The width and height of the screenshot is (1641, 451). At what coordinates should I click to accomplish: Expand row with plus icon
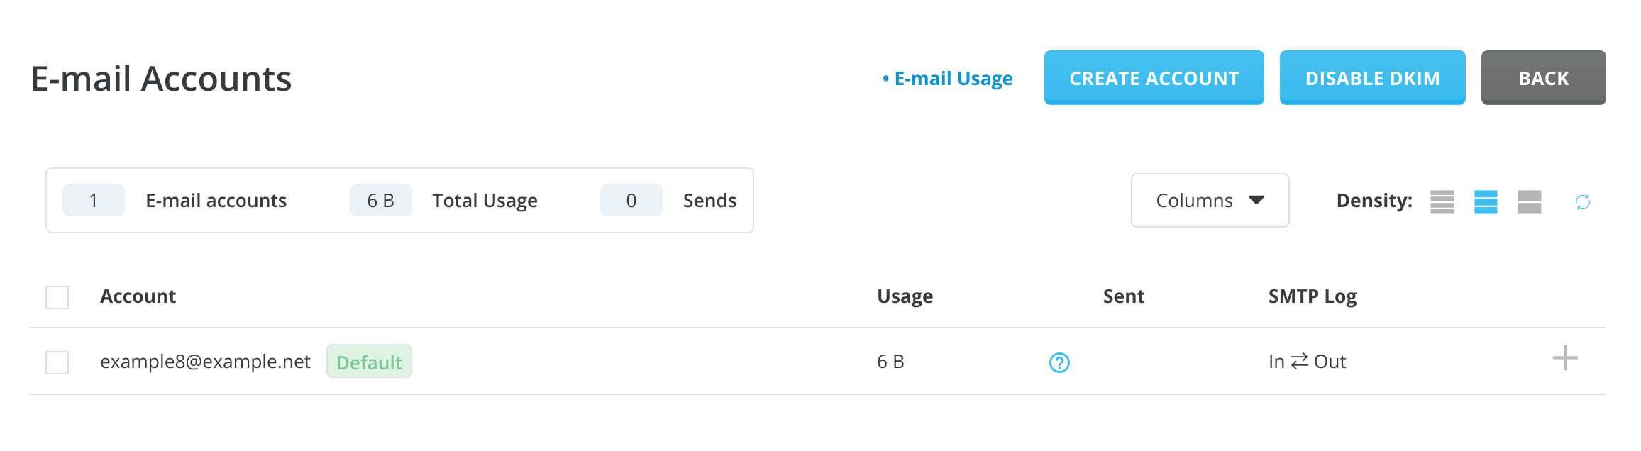pos(1564,358)
